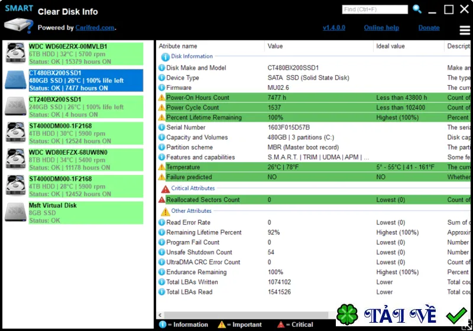
Task: Click the Critical legend icon in the footer
Action: 280,324
